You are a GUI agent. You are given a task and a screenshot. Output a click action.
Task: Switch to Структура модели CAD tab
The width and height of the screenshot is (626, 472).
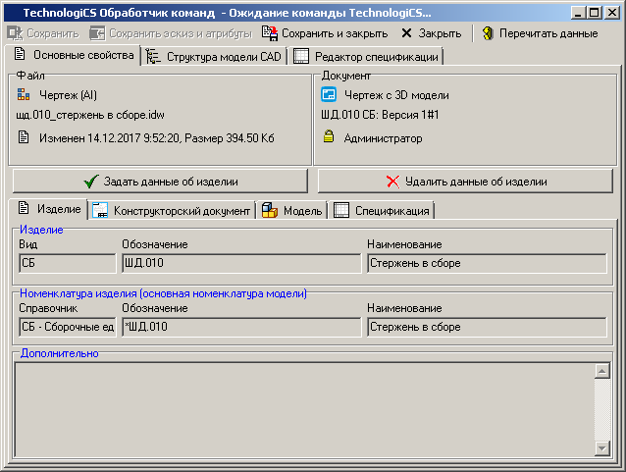point(214,57)
